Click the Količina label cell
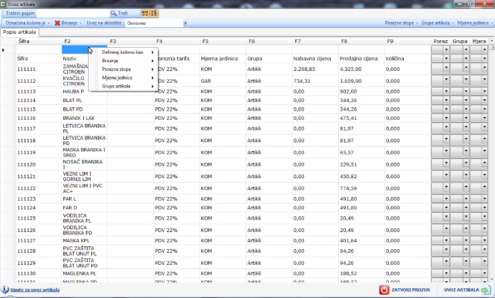 407,59
